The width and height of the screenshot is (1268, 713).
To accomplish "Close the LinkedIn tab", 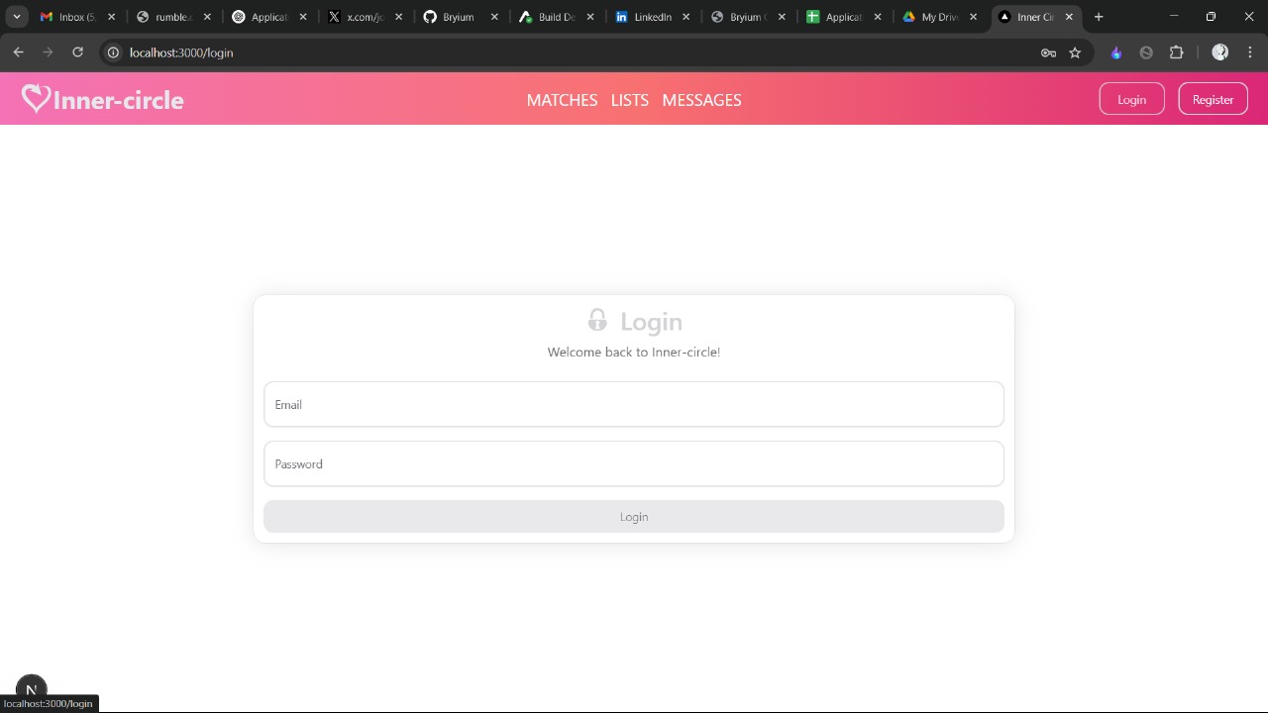I will point(686,17).
